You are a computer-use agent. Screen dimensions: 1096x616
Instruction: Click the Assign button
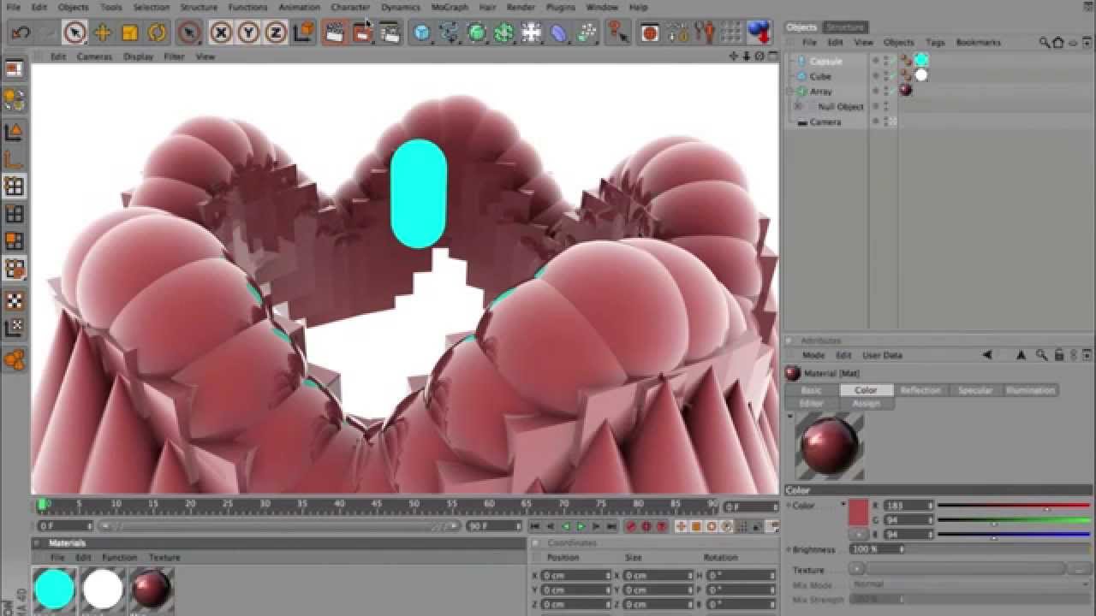point(866,403)
